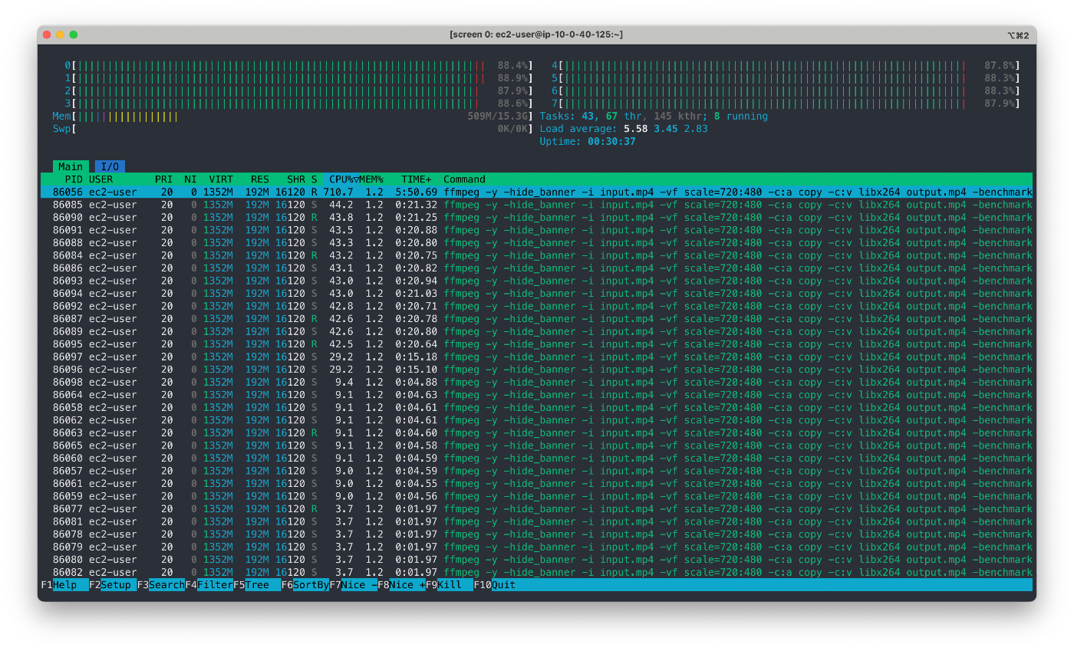Sort processes by the USER column

100,179
